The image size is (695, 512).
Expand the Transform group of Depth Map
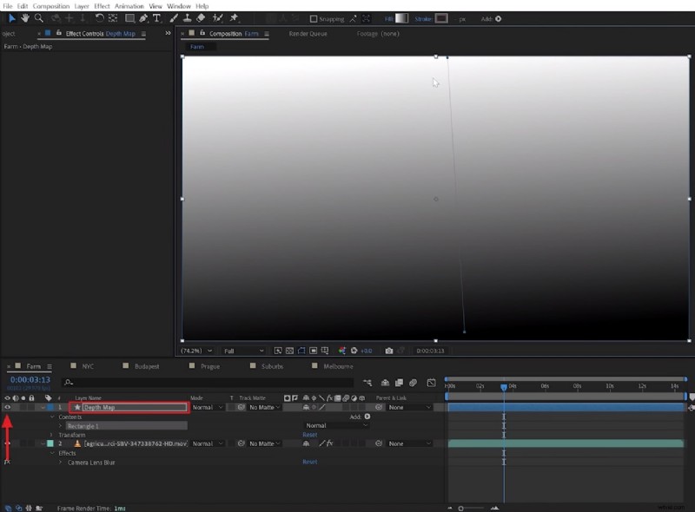click(50, 435)
